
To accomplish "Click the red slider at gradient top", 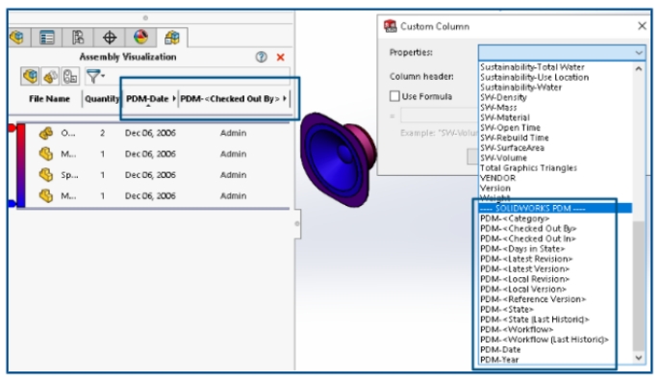I will 13,128.
